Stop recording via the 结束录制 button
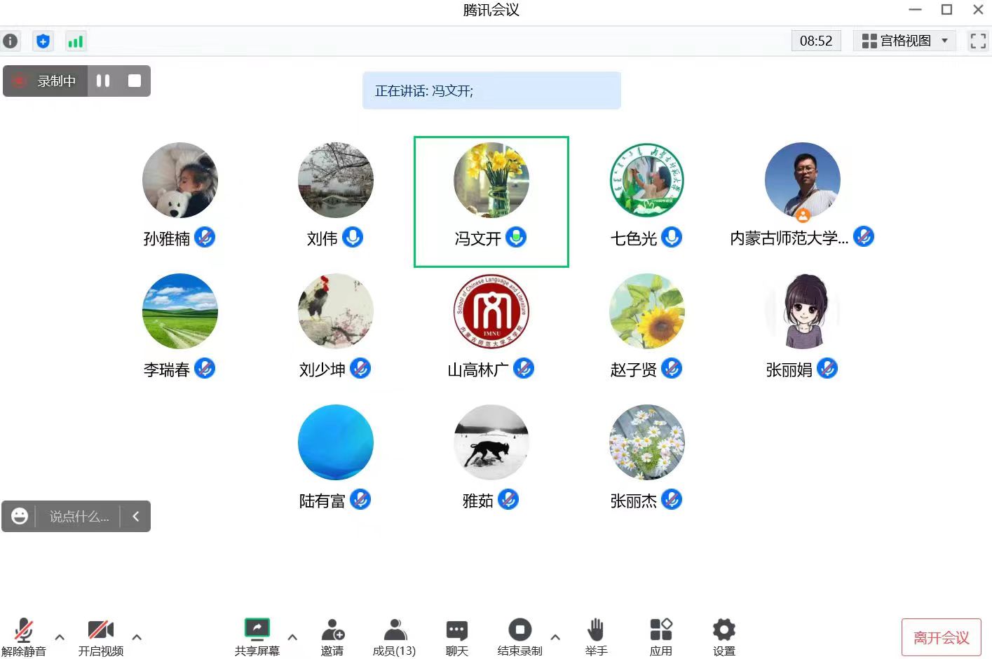 (519, 637)
